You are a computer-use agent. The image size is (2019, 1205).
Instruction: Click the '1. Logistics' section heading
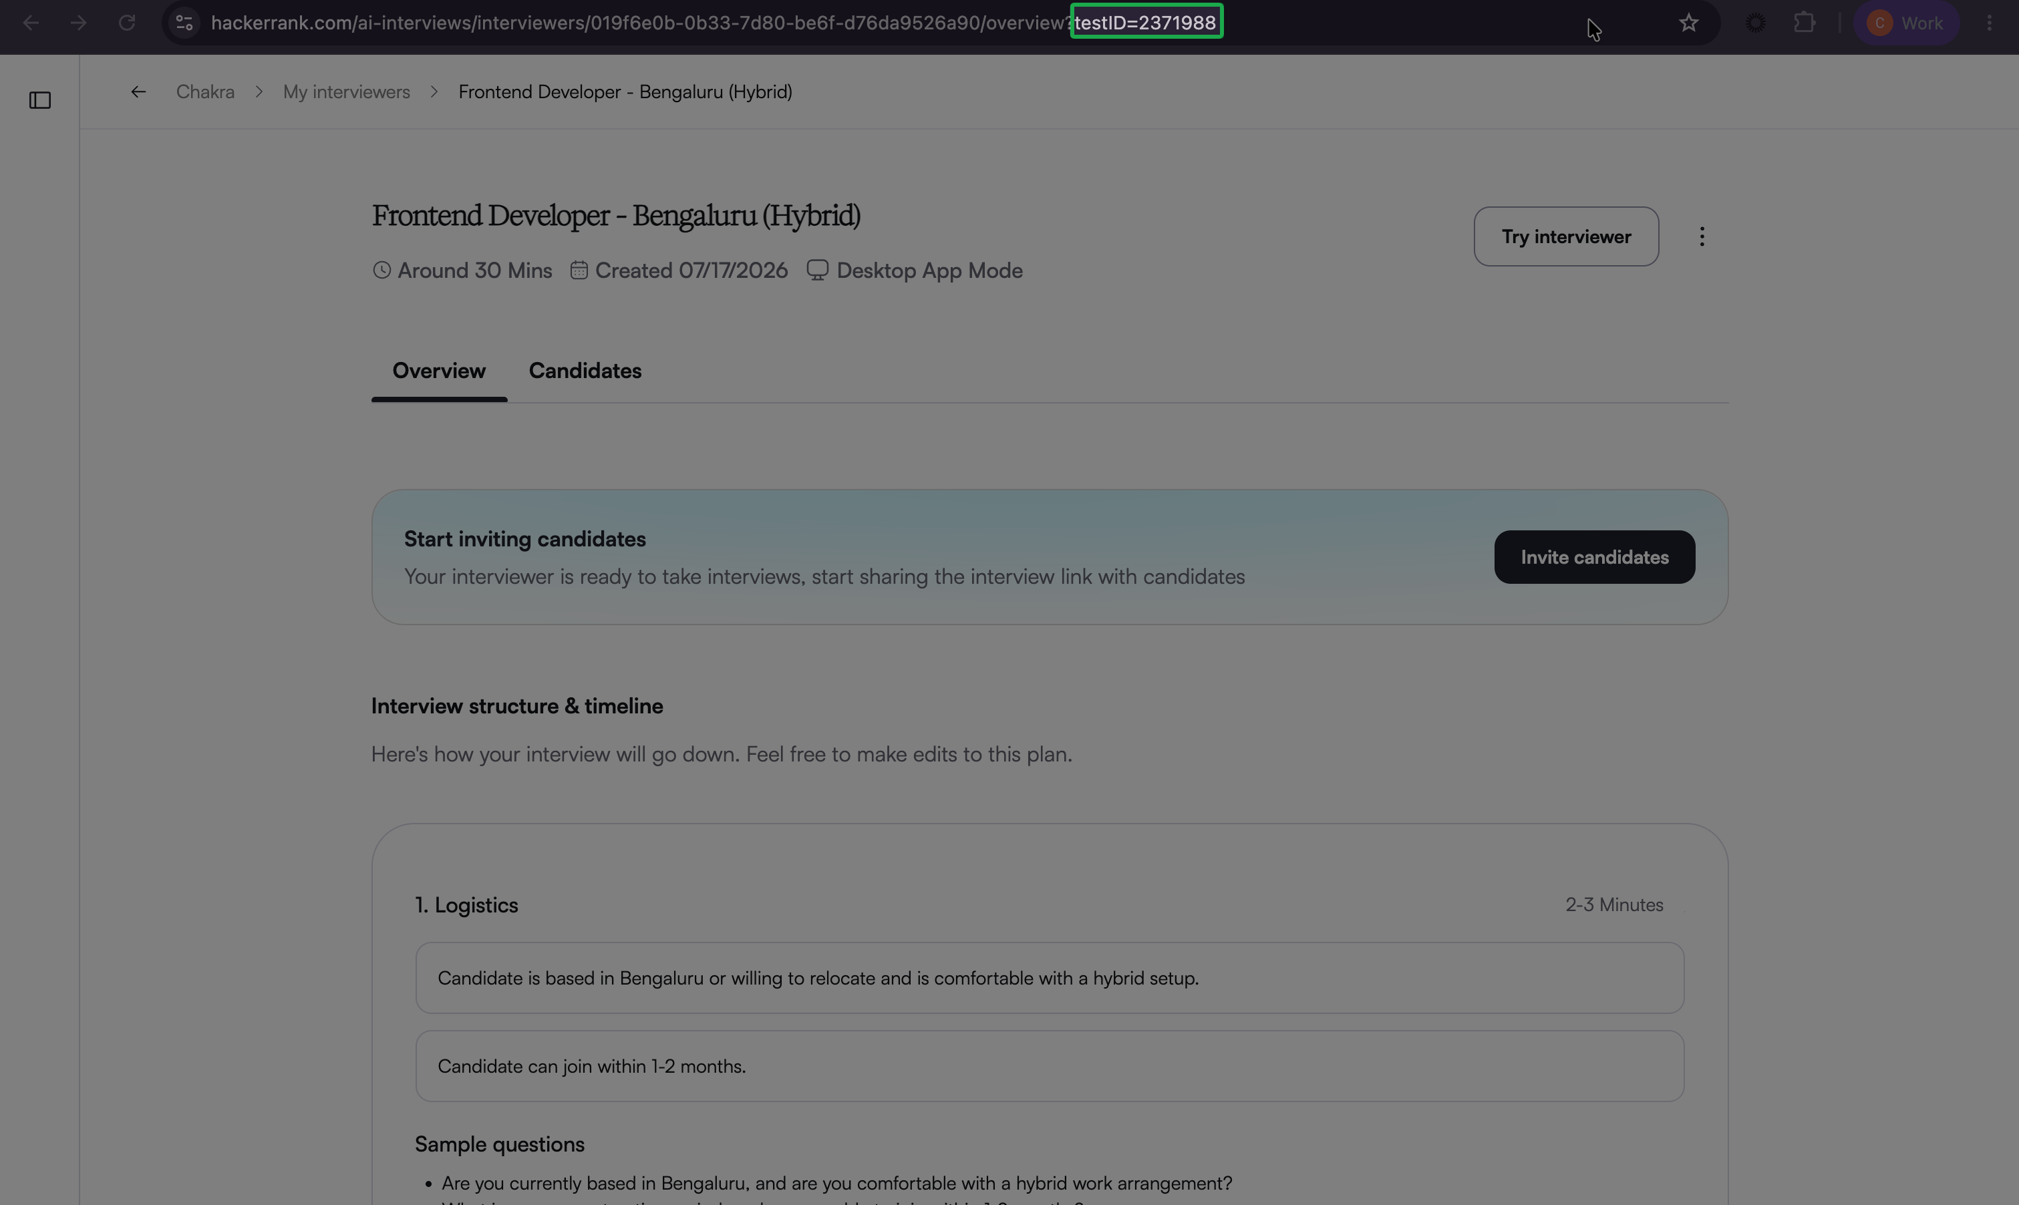tap(466, 904)
